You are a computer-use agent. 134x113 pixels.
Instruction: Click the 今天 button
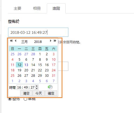(38, 93)
